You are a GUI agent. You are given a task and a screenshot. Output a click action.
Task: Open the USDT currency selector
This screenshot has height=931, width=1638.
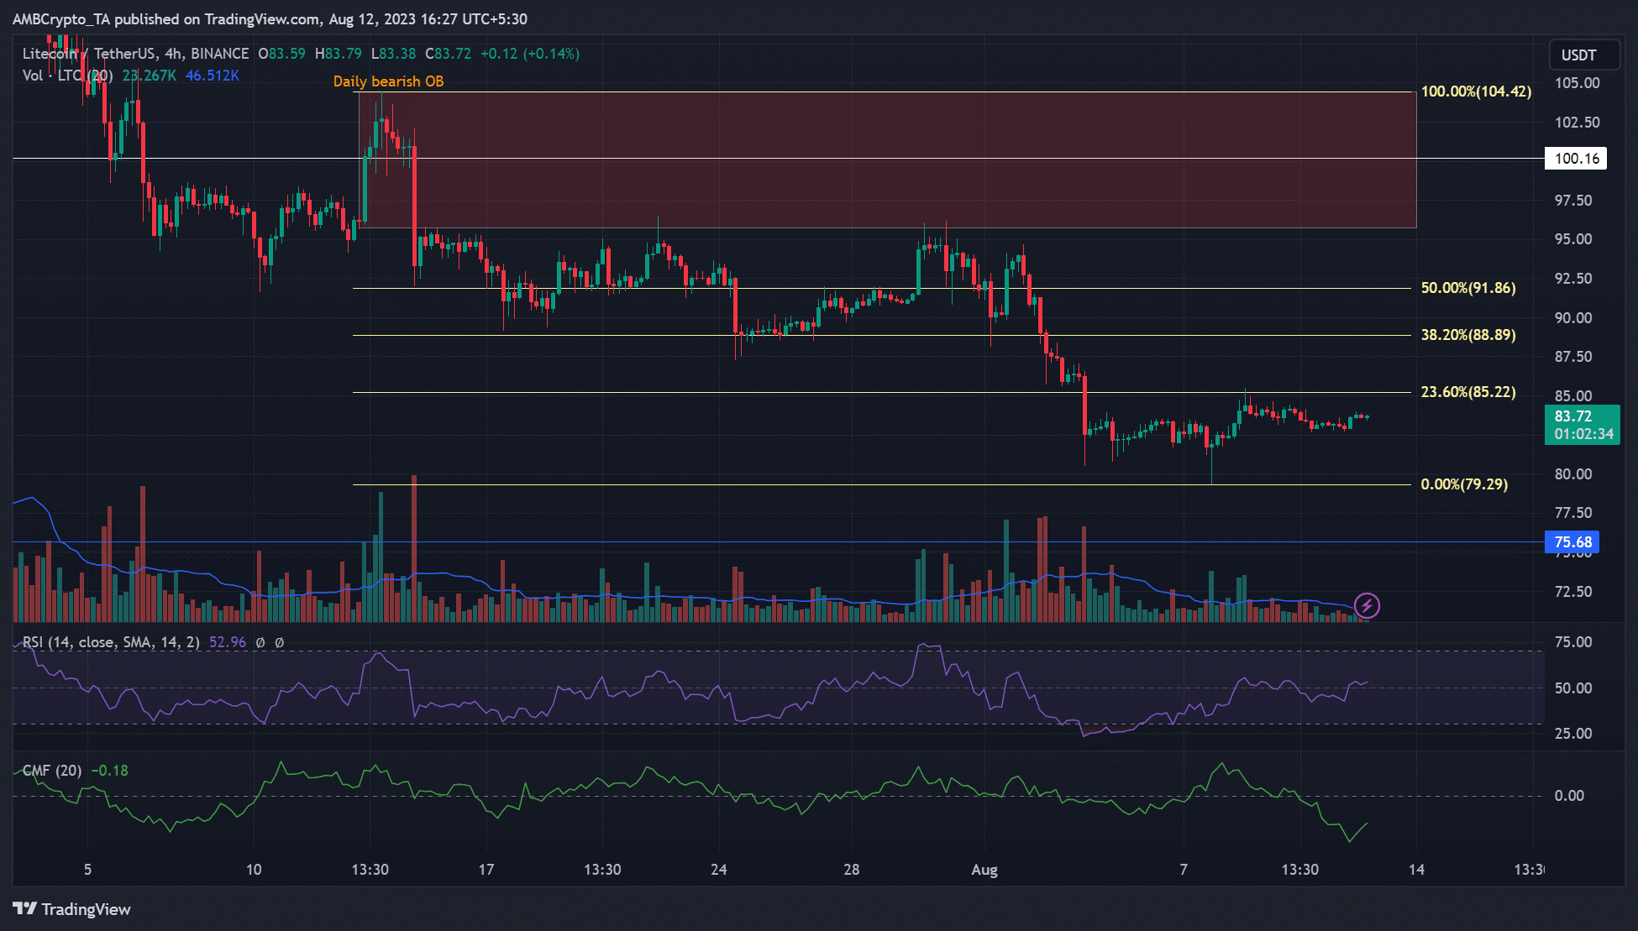pos(1578,55)
